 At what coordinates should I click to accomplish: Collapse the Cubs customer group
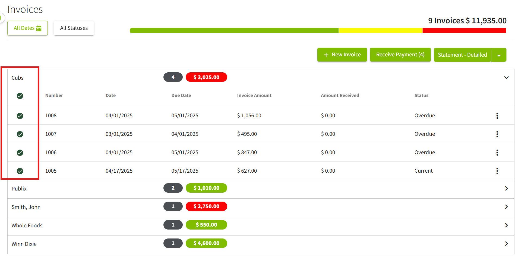506,78
